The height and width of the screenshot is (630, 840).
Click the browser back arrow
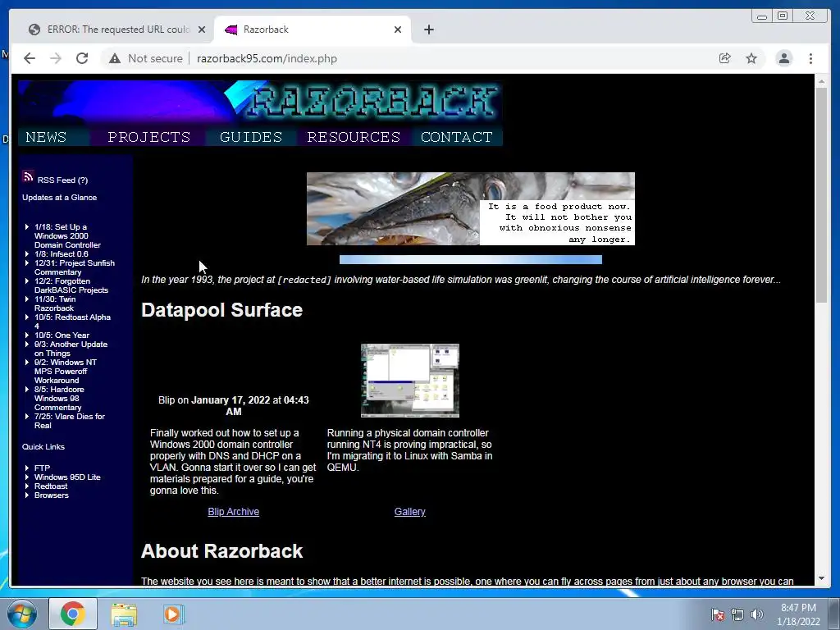[30, 58]
